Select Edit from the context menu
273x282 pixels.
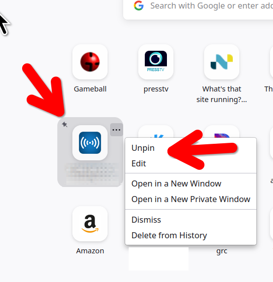139,163
